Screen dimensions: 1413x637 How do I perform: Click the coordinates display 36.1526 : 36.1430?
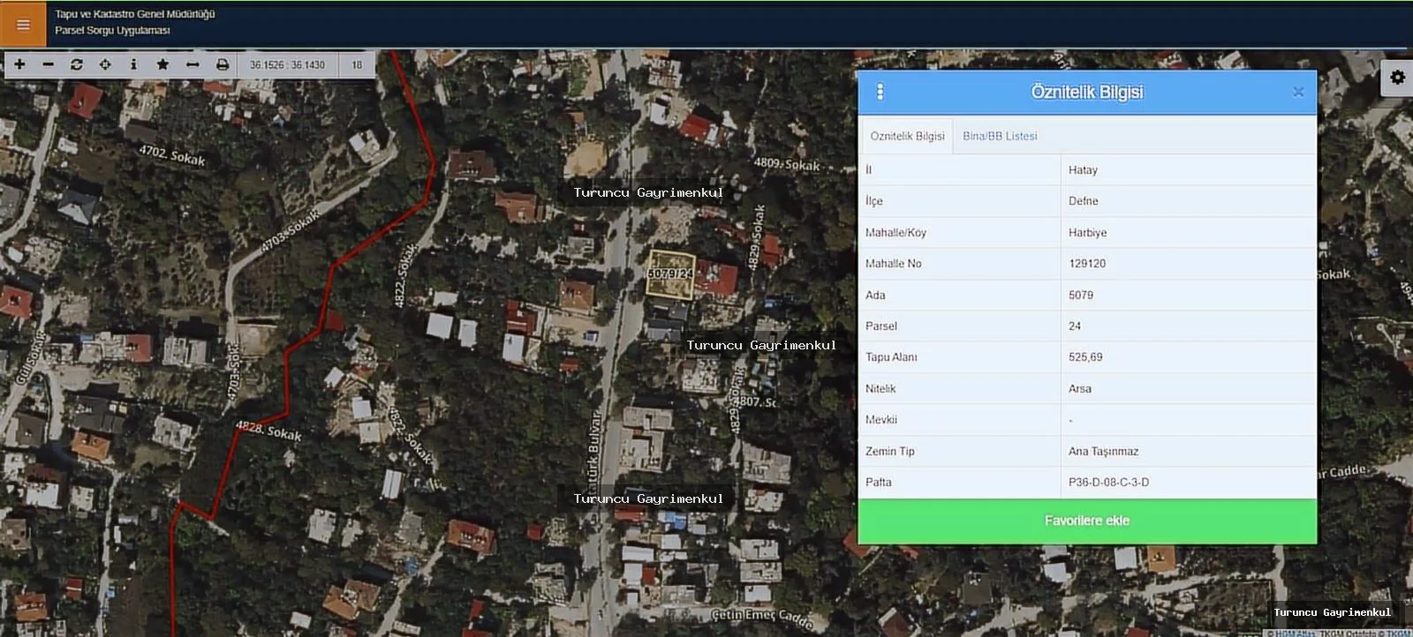click(287, 64)
